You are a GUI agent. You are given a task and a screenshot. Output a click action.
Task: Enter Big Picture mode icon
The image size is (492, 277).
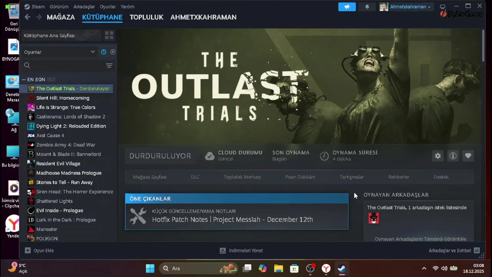tap(442, 7)
